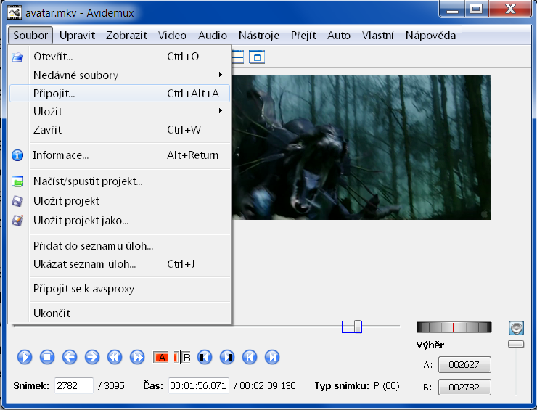Viewport: 537px width, 410px height.
Task: Choose Zavřít in the Soubor menu
Action: pos(119,130)
